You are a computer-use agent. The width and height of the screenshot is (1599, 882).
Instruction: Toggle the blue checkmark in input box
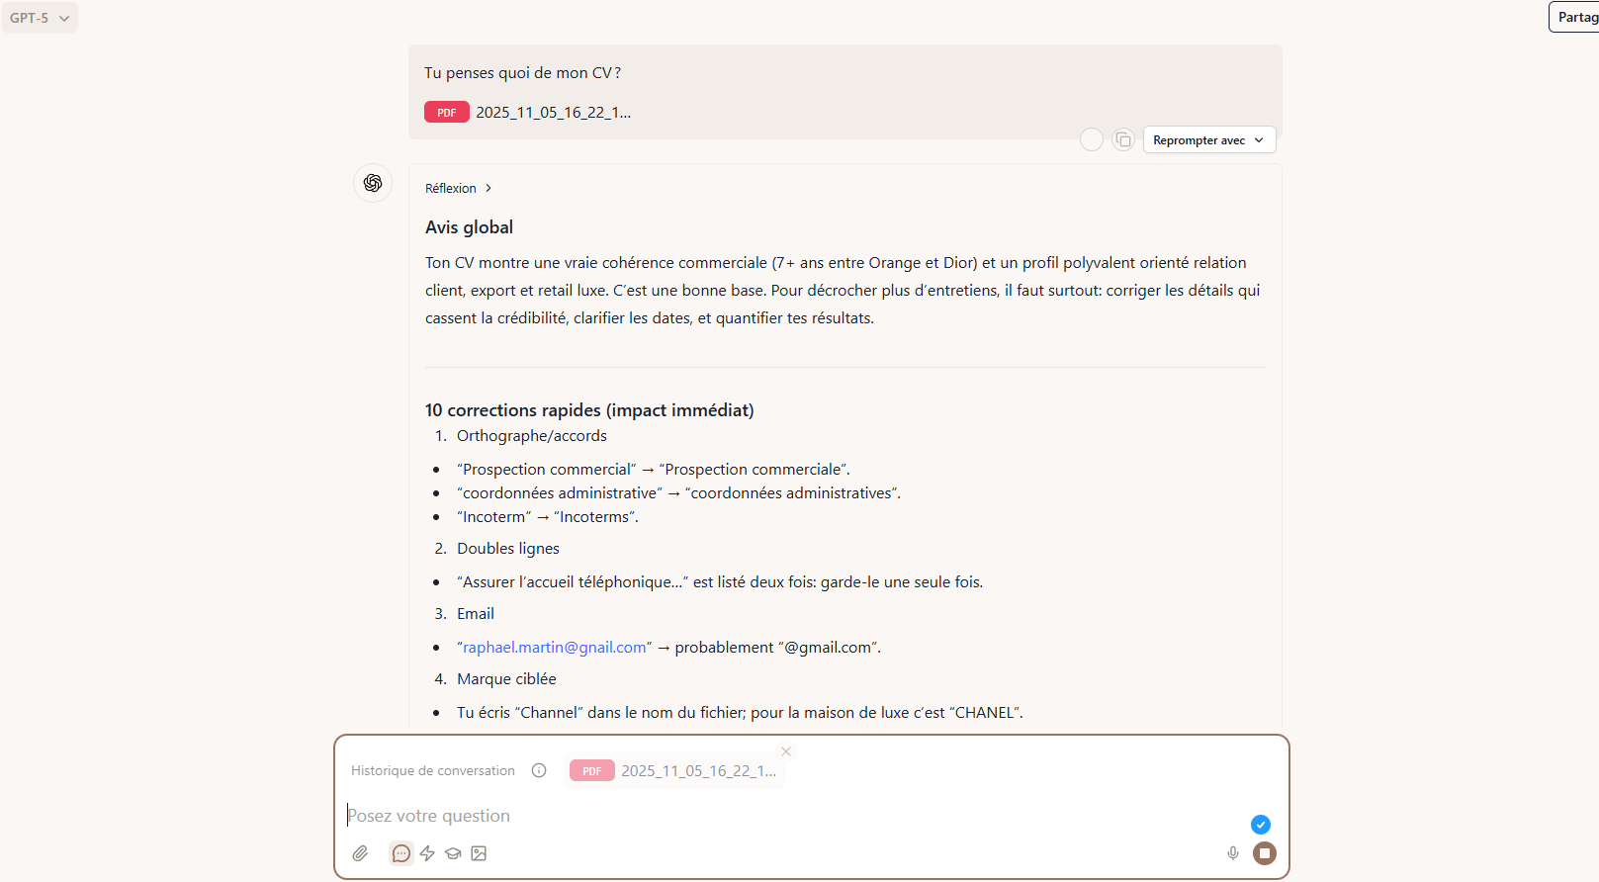coord(1261,825)
